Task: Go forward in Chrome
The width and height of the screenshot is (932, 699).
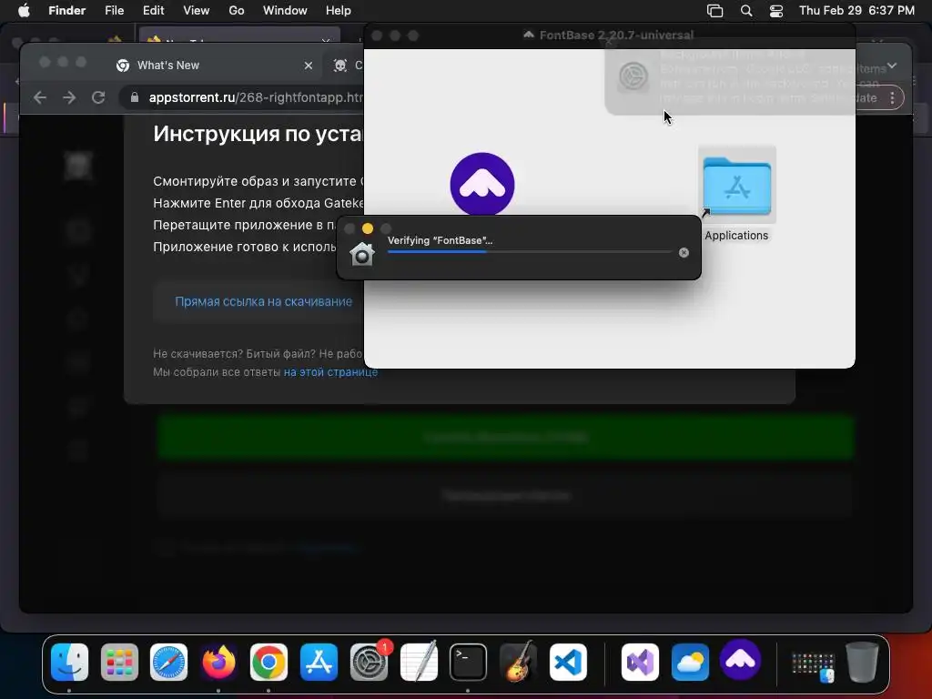Action: pos(69,97)
